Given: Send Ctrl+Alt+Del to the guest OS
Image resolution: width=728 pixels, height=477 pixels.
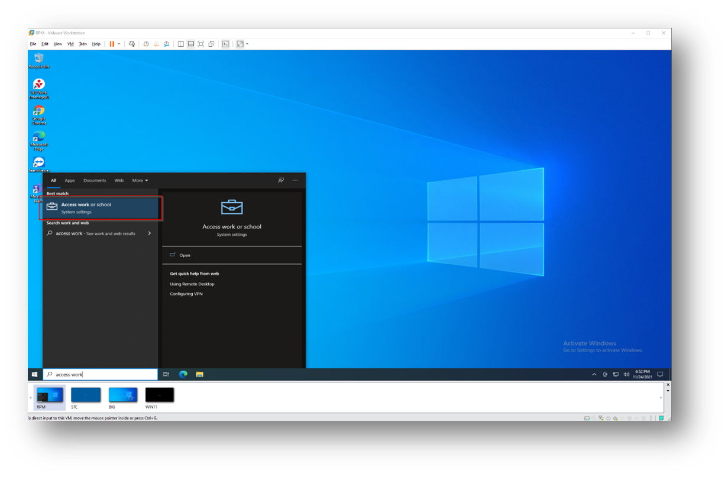Looking at the screenshot, I should pyautogui.click(x=131, y=43).
